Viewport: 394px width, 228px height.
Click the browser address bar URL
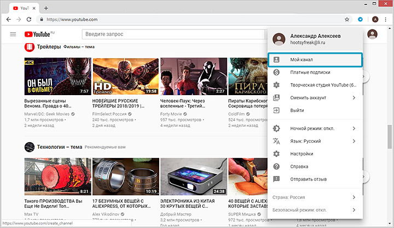72,19
